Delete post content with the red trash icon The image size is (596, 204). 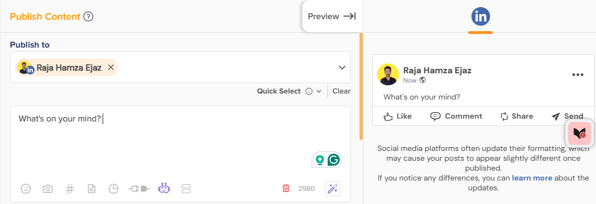click(286, 188)
